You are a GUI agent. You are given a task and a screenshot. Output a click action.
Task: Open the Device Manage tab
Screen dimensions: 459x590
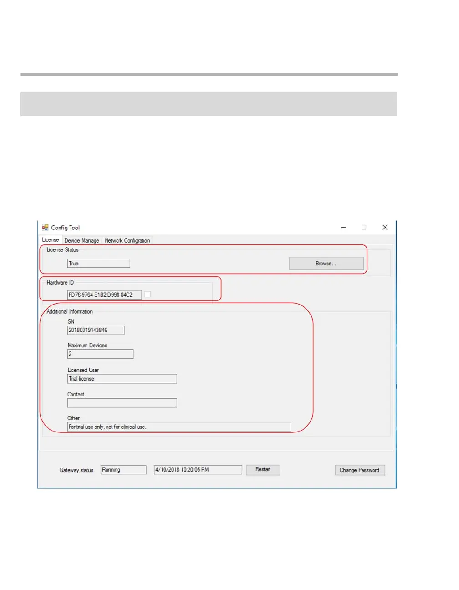click(x=82, y=240)
